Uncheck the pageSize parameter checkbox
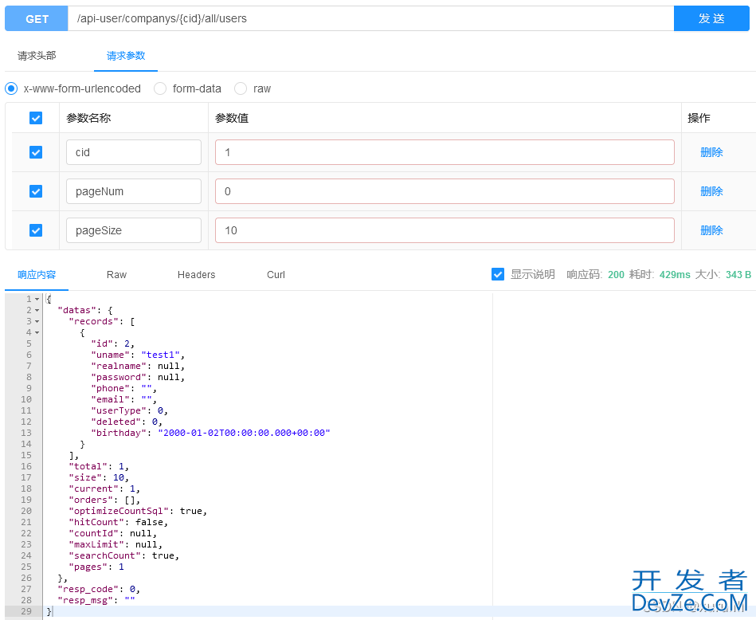The height and width of the screenshot is (620, 756). click(36, 230)
